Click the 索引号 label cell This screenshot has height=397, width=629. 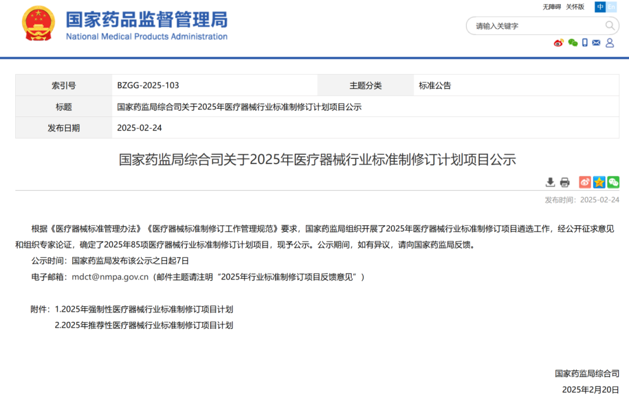point(64,86)
